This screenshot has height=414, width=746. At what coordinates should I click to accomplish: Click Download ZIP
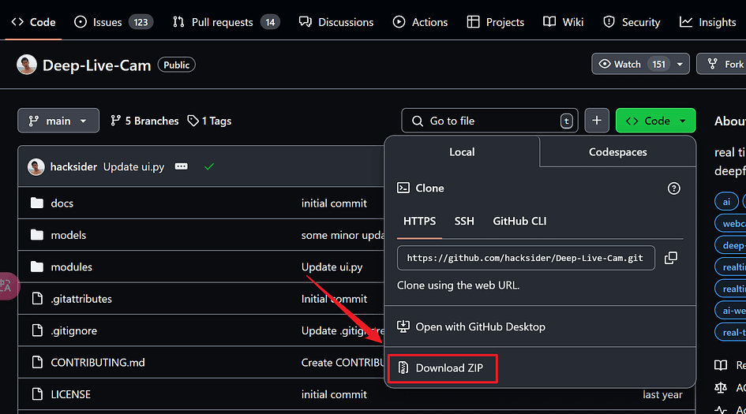click(442, 368)
